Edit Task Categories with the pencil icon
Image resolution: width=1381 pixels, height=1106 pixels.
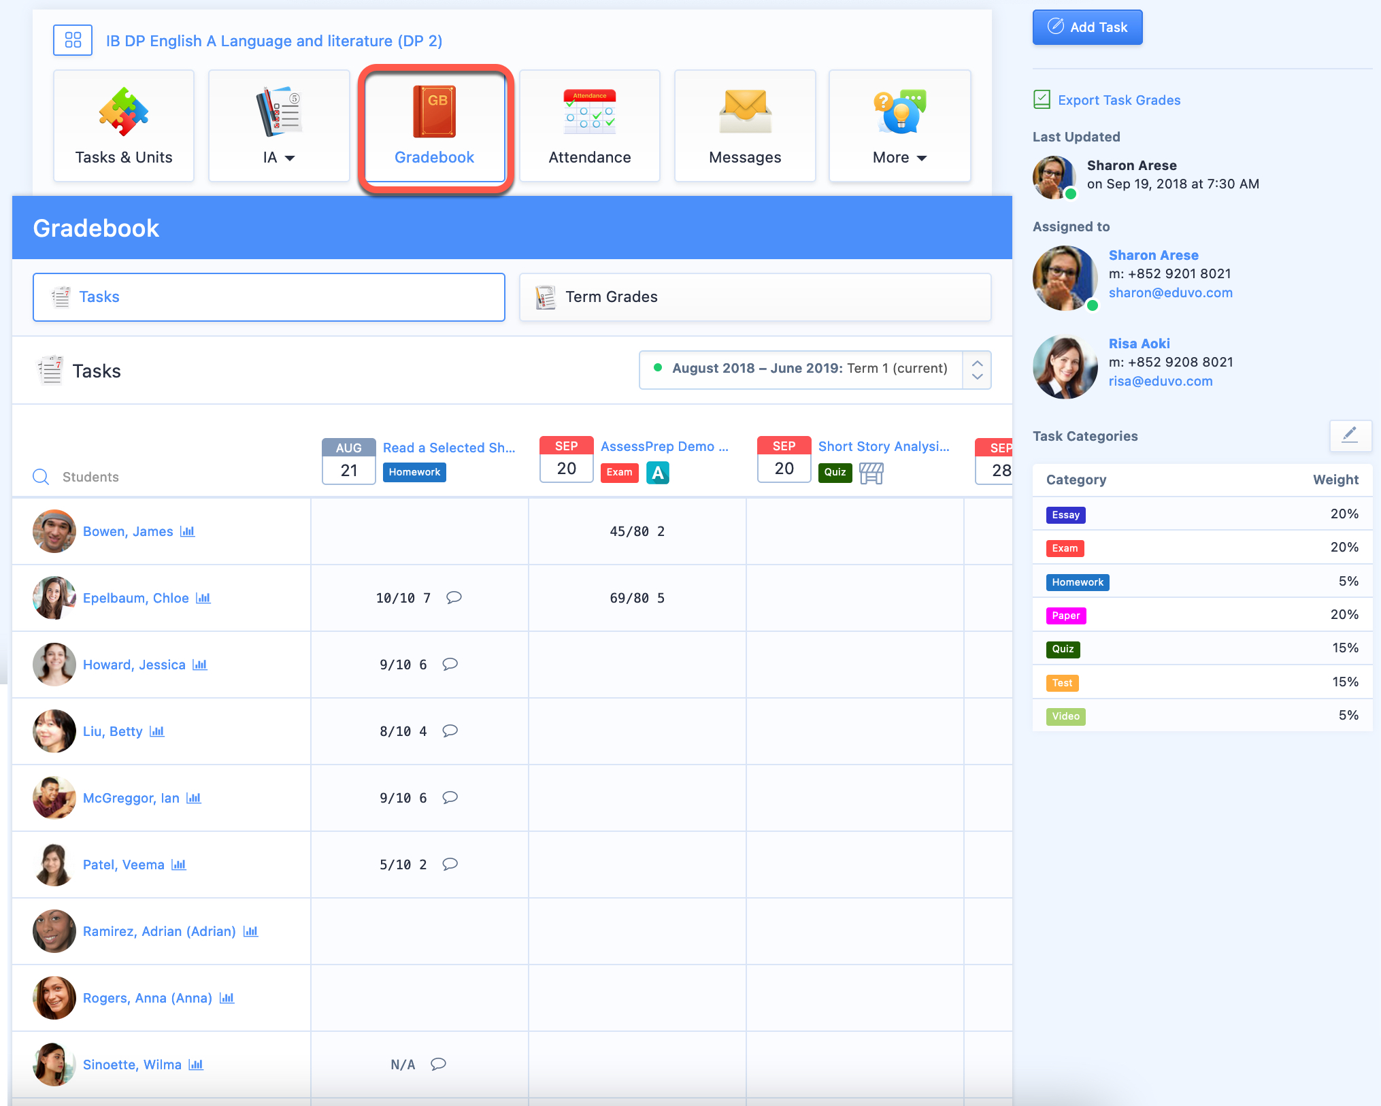tap(1350, 435)
